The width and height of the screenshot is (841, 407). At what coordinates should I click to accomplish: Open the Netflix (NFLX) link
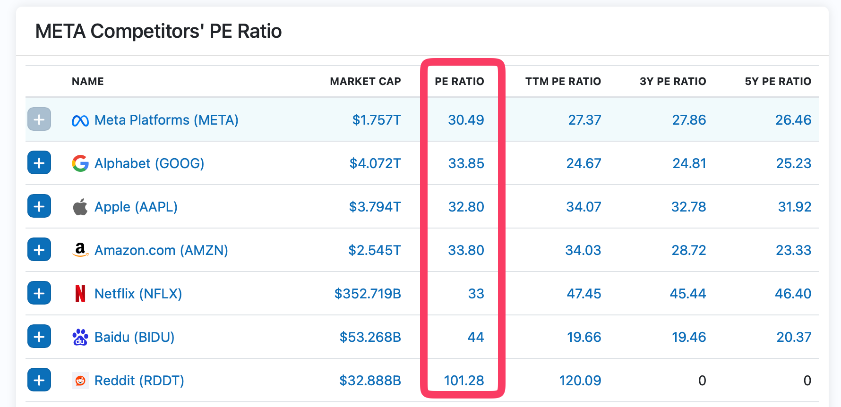[x=138, y=294]
